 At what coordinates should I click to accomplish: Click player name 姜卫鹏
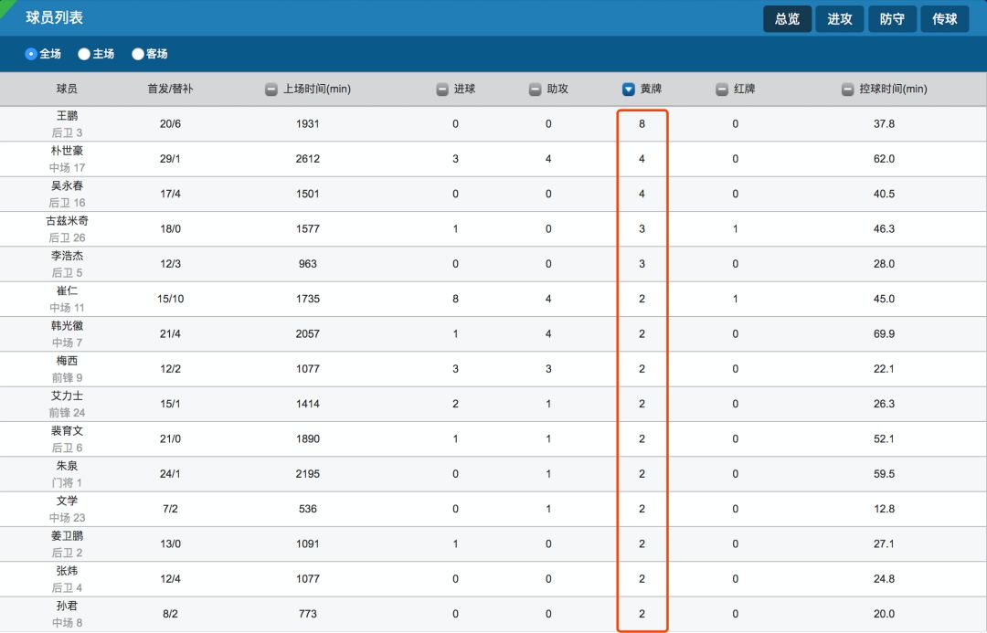click(67, 536)
